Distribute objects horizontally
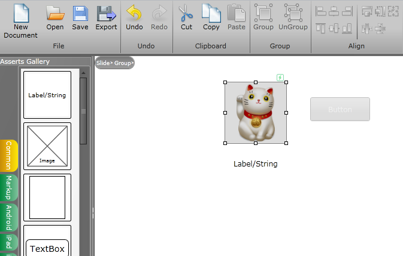Viewport: 403px width, 256px height. [366, 29]
